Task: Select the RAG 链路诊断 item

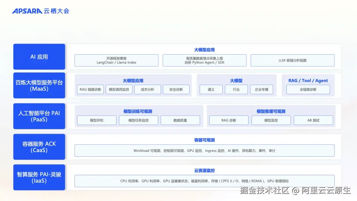Action: tap(90, 89)
